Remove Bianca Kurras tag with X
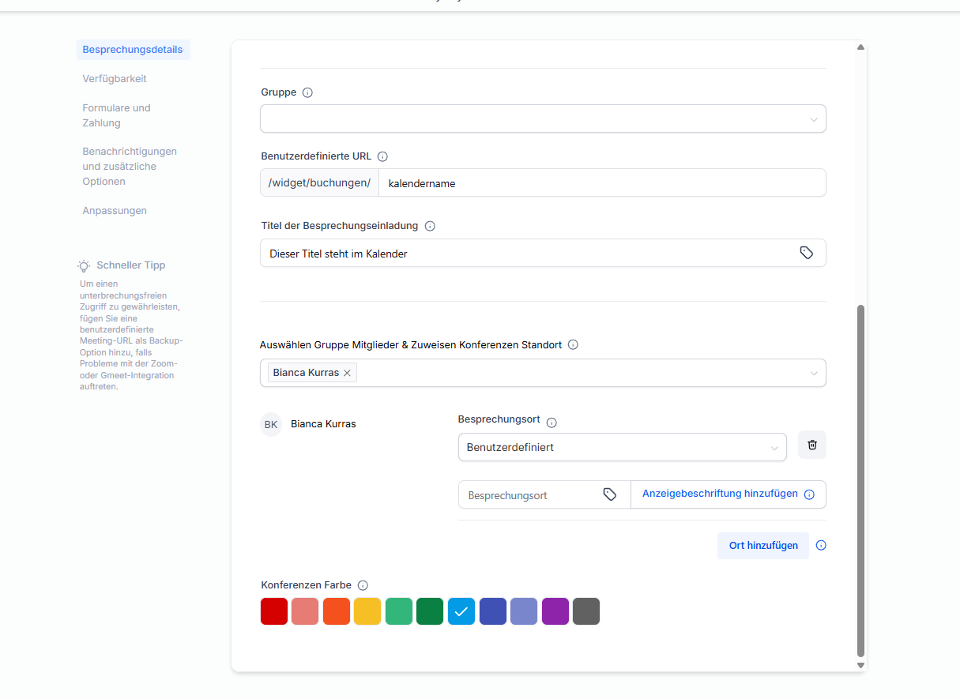960x699 pixels. pyautogui.click(x=347, y=373)
